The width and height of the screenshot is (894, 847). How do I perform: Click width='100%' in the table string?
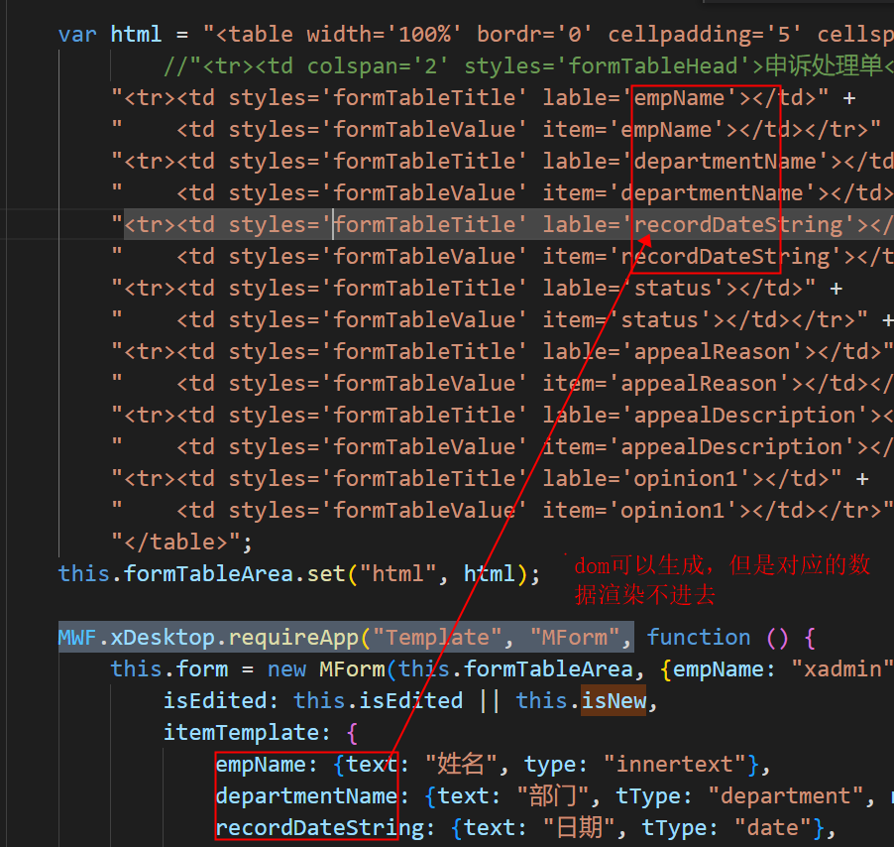385,35
